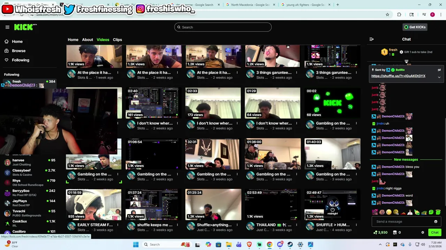This screenshot has width=446, height=250.
Task: Open Discord from taskbar
Action: point(280,244)
